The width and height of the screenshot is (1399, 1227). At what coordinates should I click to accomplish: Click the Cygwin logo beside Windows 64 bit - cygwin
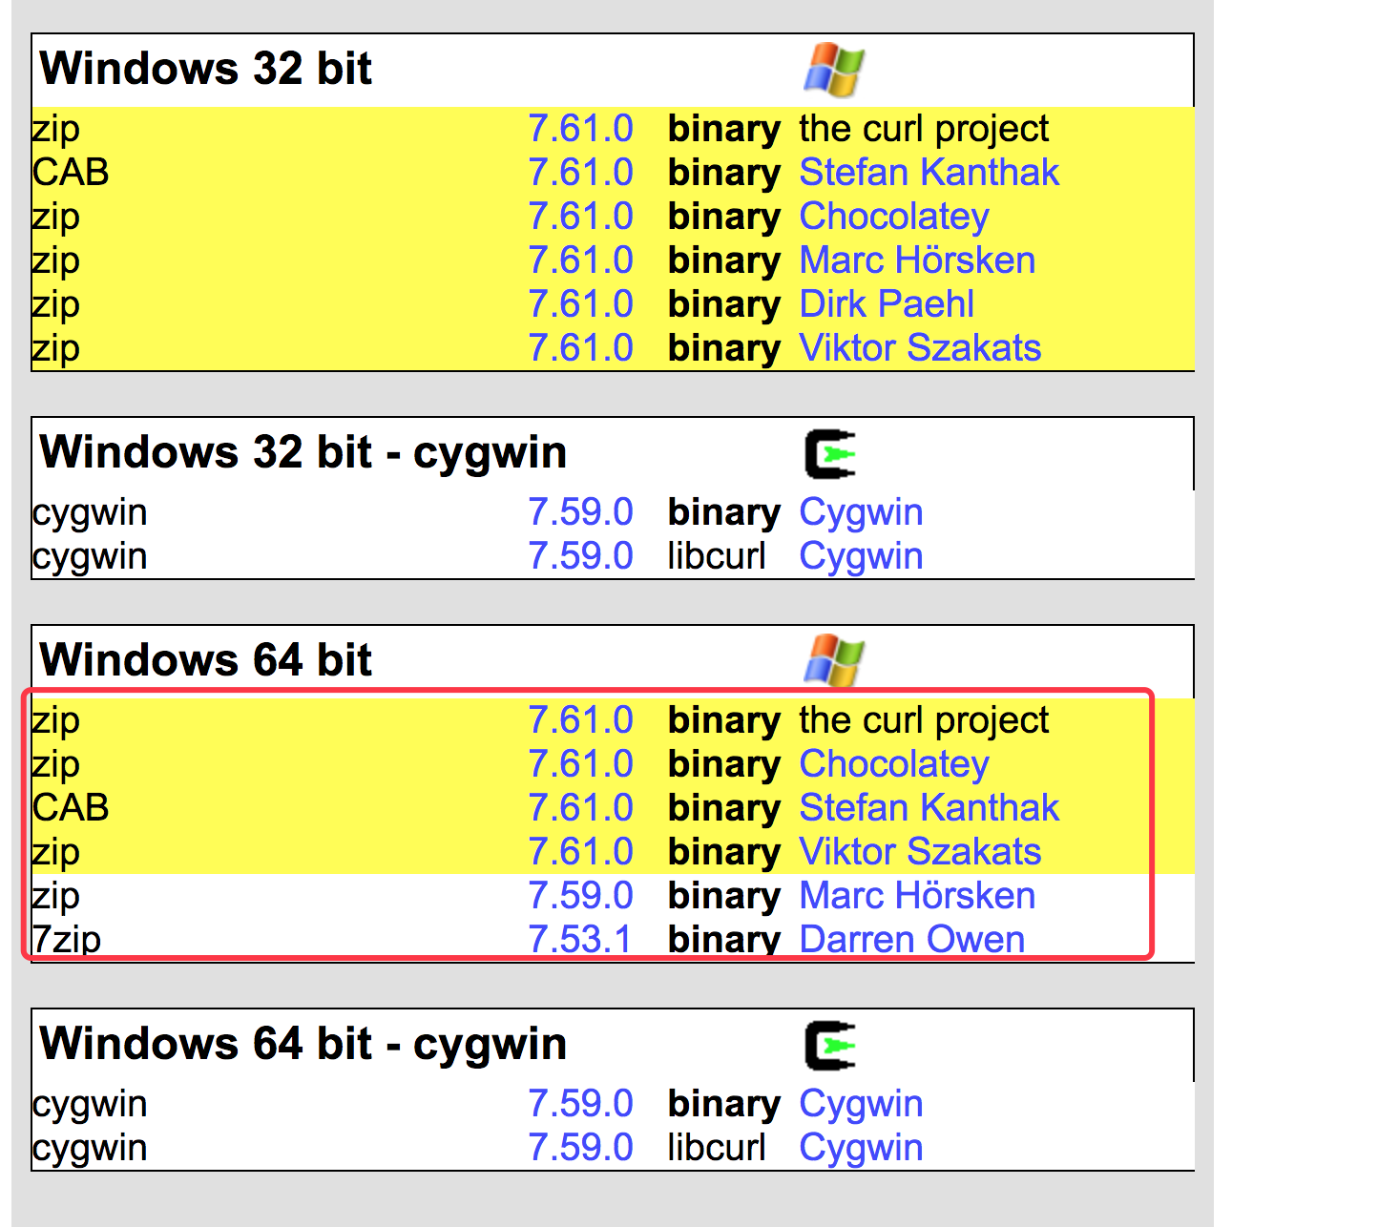[830, 1046]
